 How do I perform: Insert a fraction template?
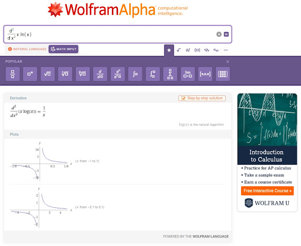click(13, 74)
